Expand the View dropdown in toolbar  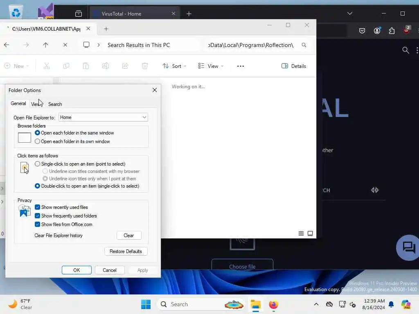(211, 66)
